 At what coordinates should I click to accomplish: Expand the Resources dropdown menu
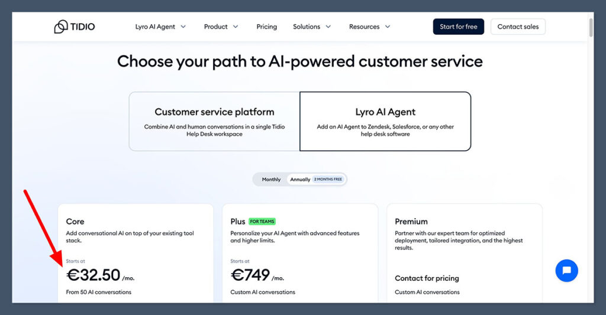point(369,27)
